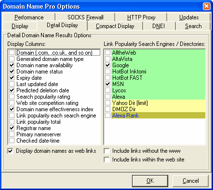
Task: Enable Include links without the www
Action: point(107,151)
